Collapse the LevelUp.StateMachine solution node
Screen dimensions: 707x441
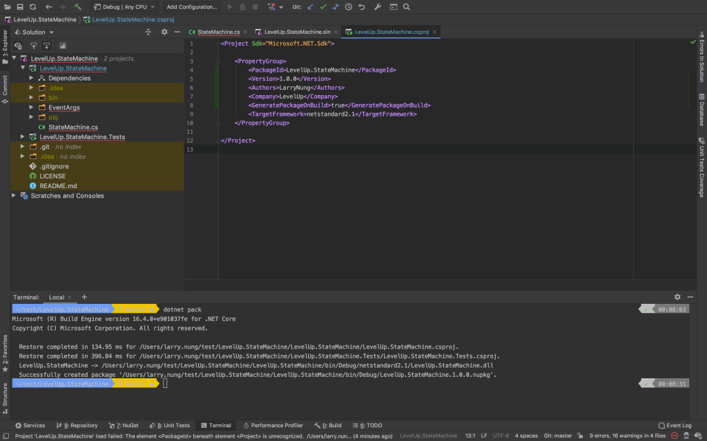tap(14, 58)
